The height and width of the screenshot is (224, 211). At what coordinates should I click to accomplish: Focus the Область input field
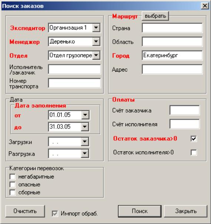point(172,42)
